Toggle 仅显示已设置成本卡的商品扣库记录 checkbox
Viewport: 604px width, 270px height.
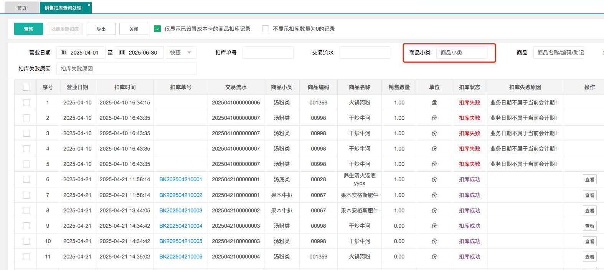tap(157, 29)
